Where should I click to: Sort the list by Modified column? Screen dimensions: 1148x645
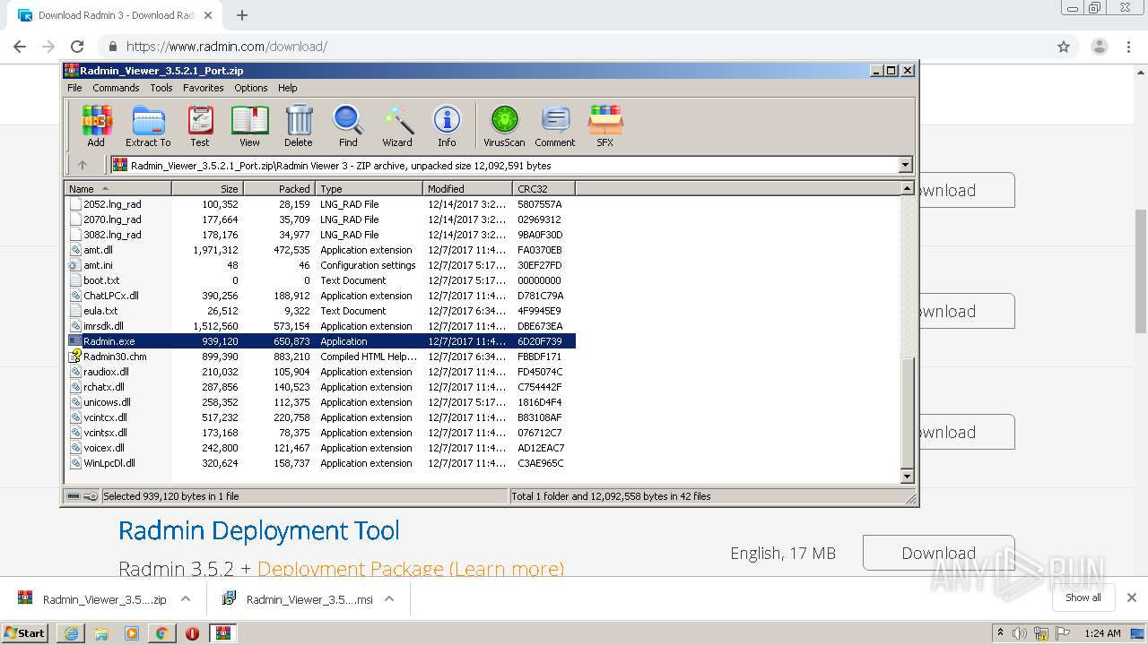[467, 189]
